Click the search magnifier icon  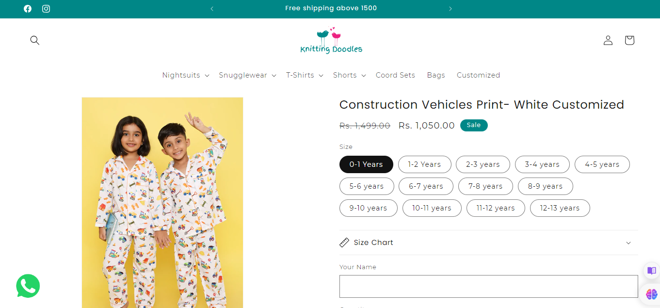(x=35, y=40)
